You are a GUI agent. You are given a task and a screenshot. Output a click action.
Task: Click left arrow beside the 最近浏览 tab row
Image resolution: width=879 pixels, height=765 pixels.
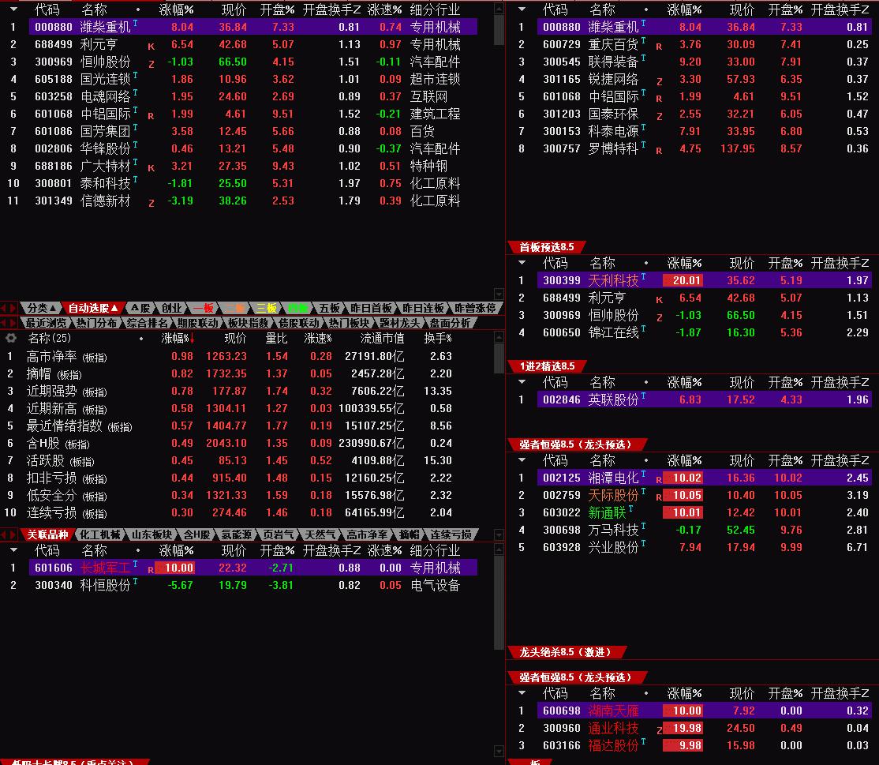point(4,323)
